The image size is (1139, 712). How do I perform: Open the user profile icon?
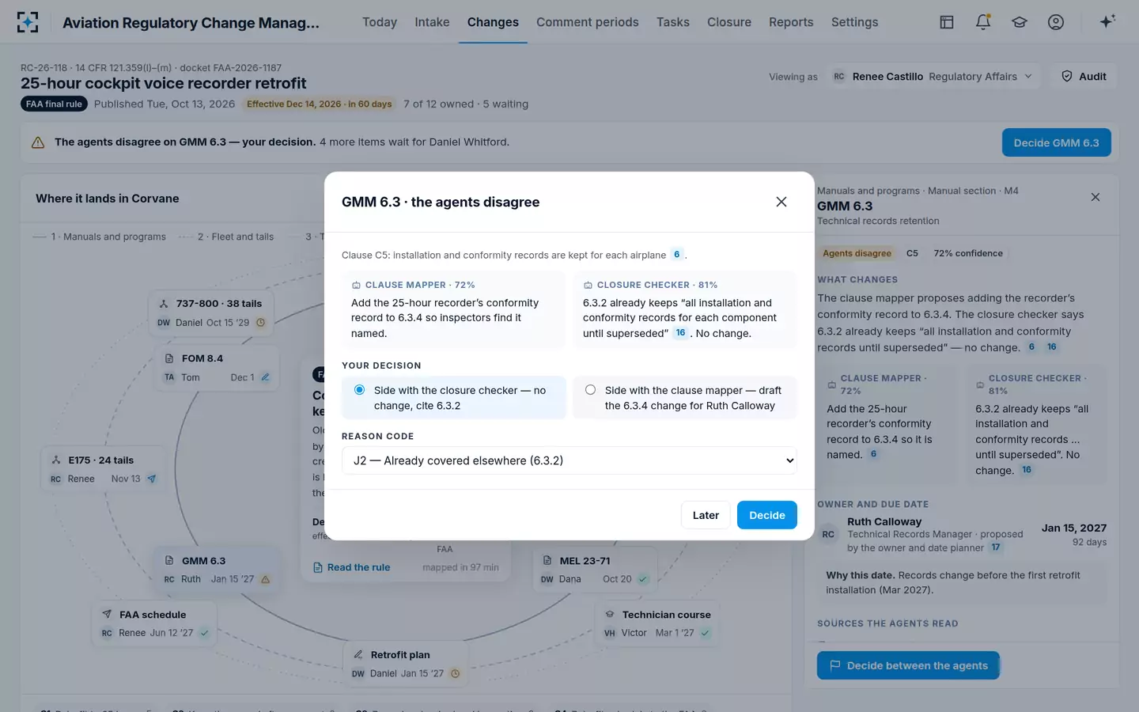click(1056, 22)
